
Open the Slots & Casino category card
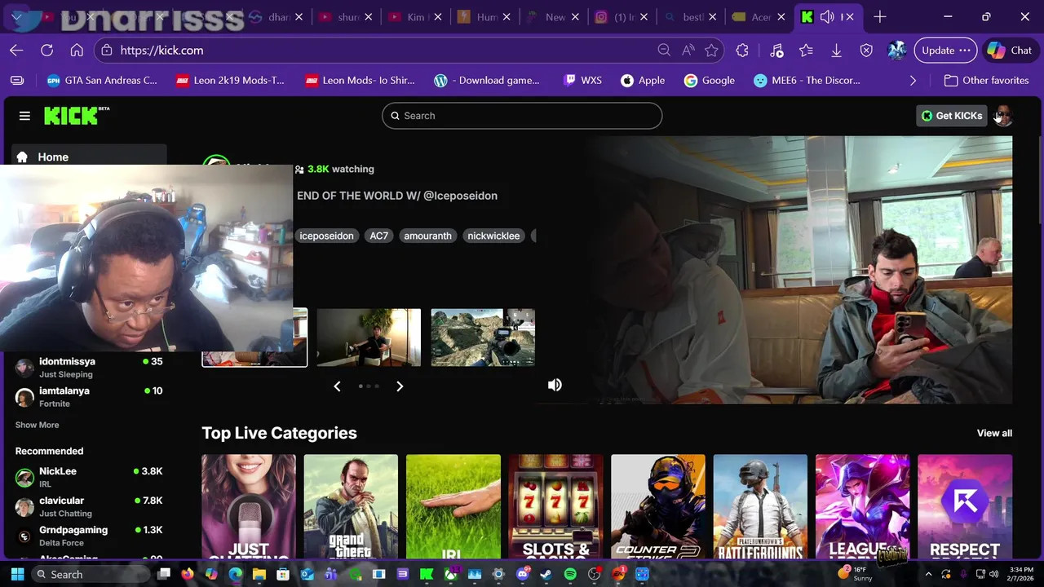[x=555, y=506]
